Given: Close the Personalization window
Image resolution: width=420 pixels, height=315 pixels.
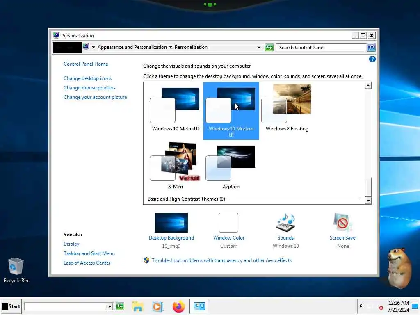Looking at the screenshot, I should point(372,35).
